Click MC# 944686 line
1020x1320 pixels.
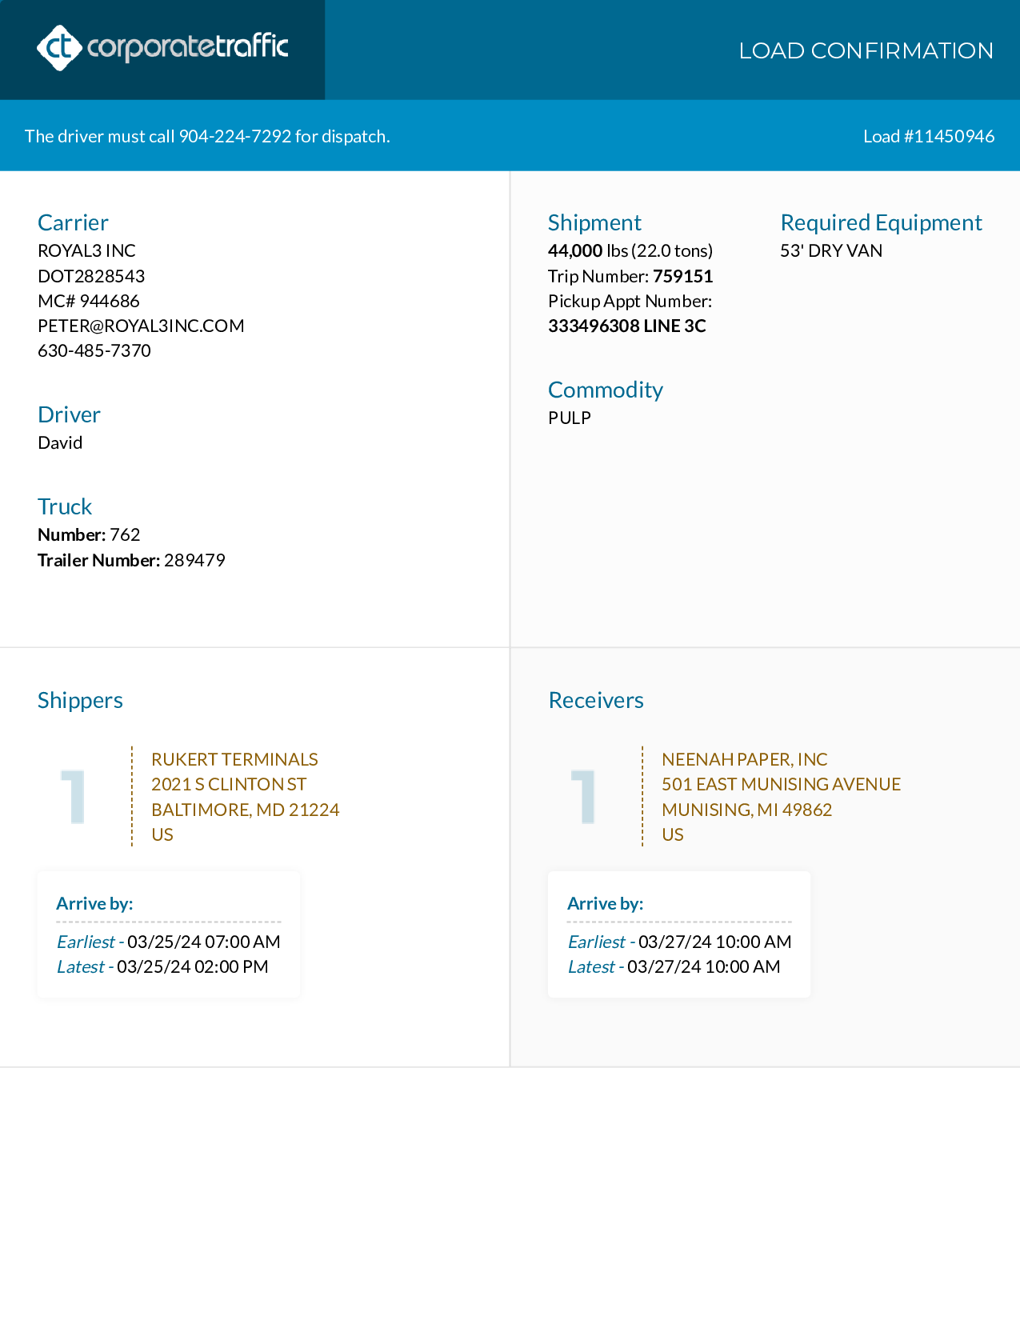coord(89,301)
